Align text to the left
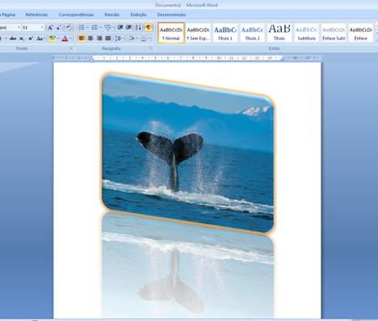 tap(82, 39)
